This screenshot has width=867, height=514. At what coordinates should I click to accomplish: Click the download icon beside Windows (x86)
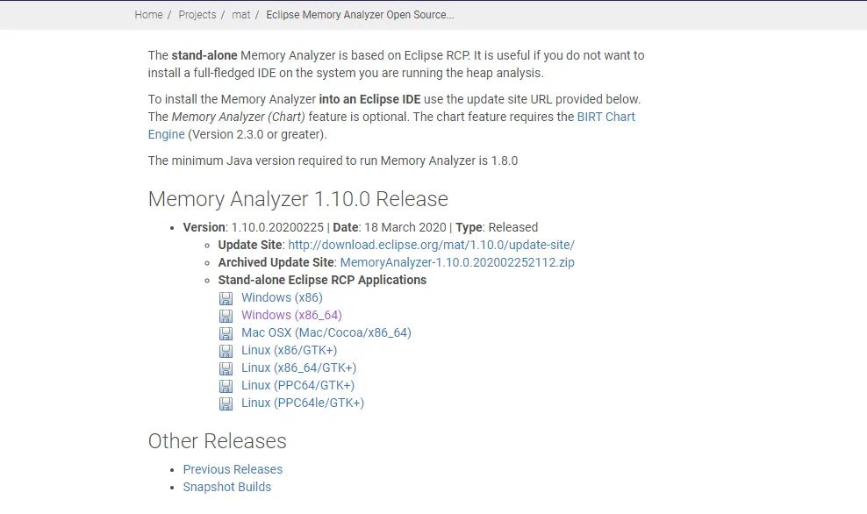(x=226, y=297)
